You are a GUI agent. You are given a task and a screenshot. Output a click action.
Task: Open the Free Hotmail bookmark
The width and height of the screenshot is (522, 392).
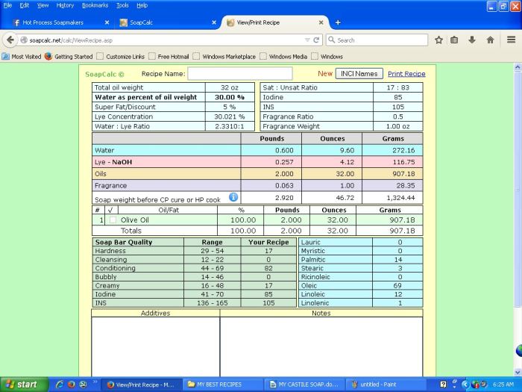(x=169, y=56)
